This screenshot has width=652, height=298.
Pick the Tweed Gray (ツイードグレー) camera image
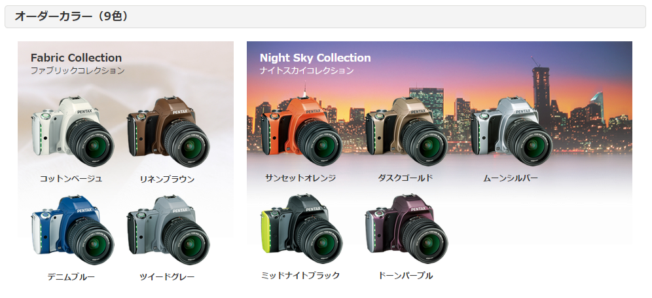(168, 230)
